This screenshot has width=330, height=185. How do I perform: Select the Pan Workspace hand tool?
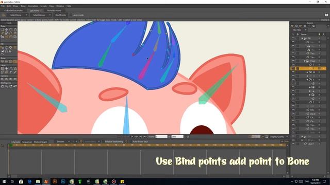click(x=2, y=86)
